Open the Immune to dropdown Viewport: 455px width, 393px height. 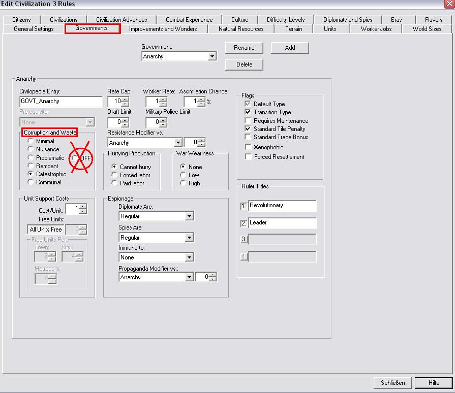189,257
